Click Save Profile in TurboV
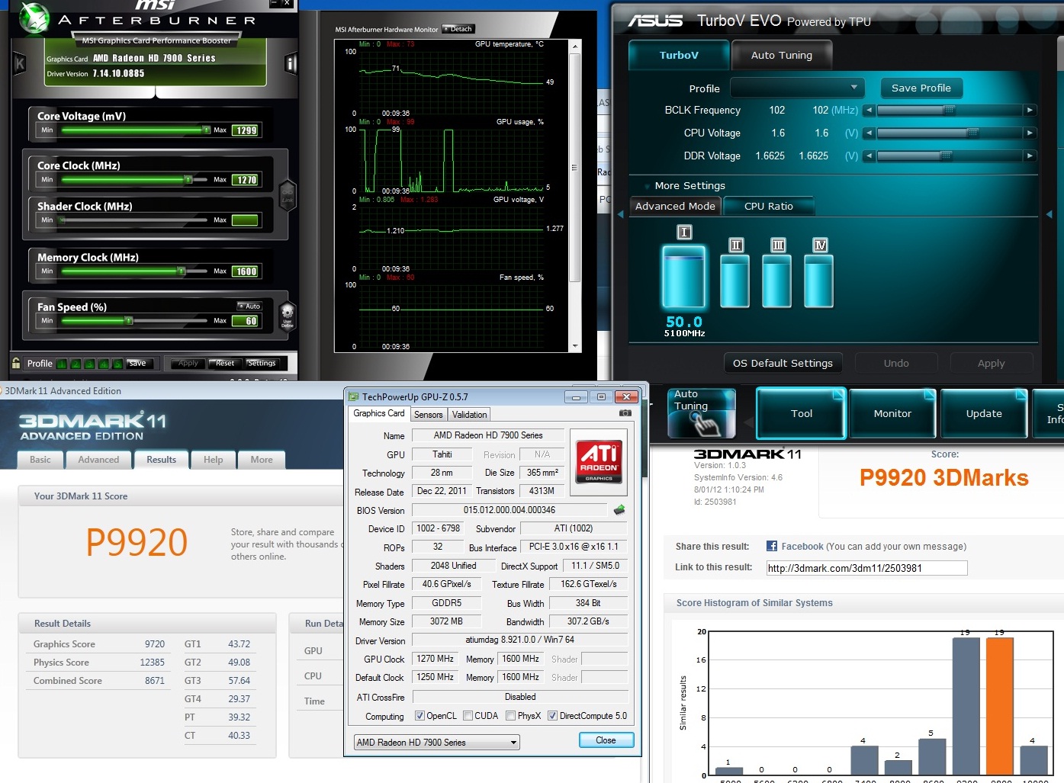1064x783 pixels. point(921,88)
